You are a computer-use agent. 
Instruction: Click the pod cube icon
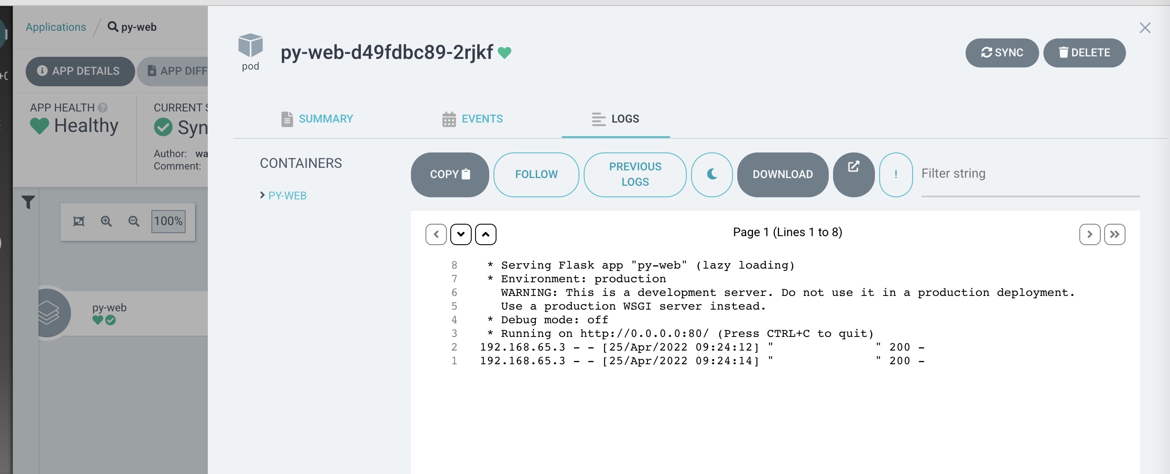tap(250, 45)
